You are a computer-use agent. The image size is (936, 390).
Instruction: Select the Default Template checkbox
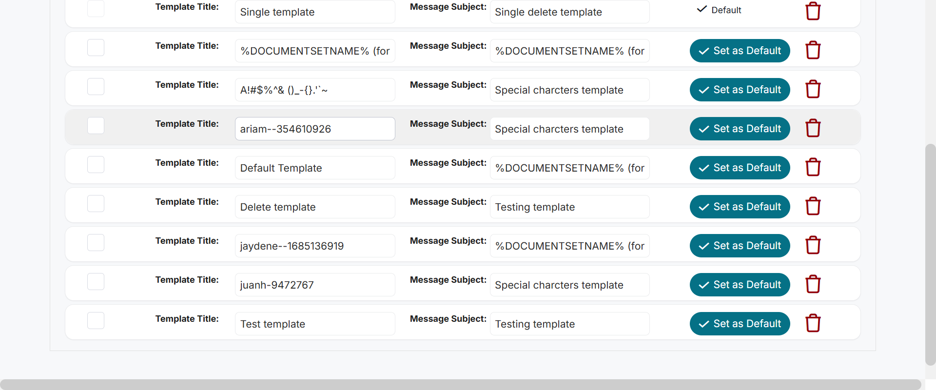pyautogui.click(x=96, y=165)
